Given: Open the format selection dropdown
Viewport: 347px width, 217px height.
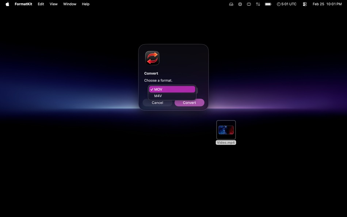Looking at the screenshot, I should pyautogui.click(x=172, y=89).
